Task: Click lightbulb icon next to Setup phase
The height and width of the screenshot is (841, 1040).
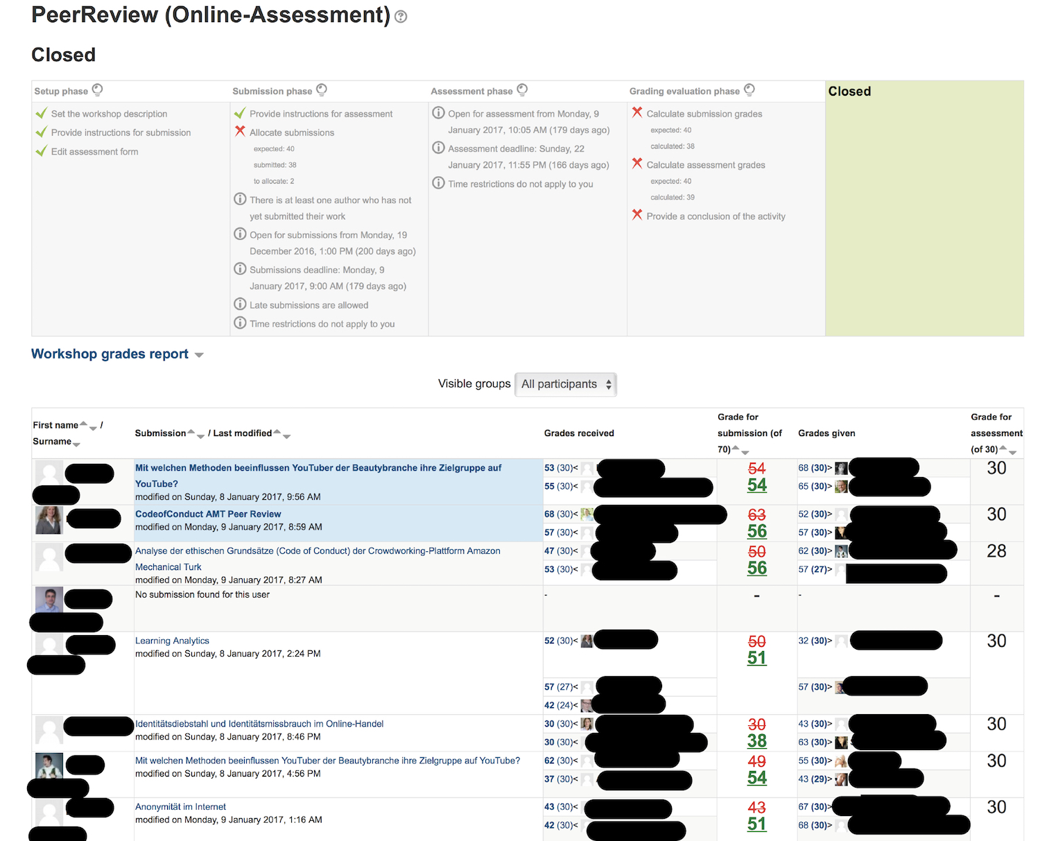Action: (98, 89)
